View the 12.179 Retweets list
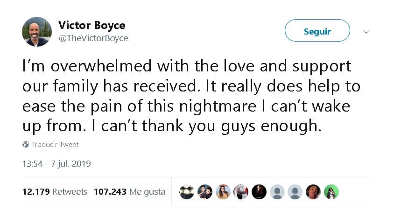The width and height of the screenshot is (394, 211). (55, 191)
